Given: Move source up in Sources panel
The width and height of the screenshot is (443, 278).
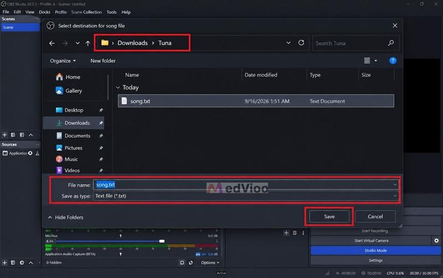Looking at the screenshot, I should 31,262.
